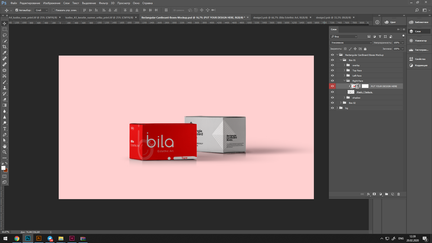Select the Lasso tool
The height and width of the screenshot is (243, 432).
point(5,35)
